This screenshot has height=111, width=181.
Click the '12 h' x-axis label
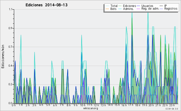pos(96,105)
